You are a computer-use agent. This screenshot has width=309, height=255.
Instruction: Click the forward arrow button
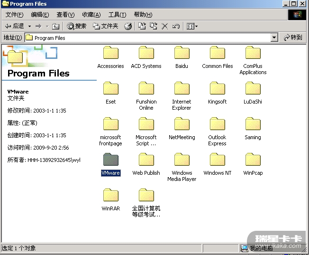coord(38,26)
